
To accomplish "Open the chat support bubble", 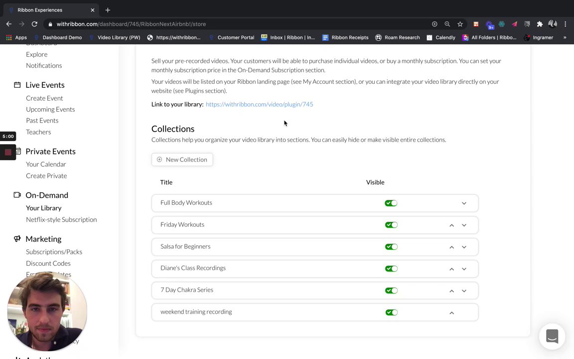I will (552, 336).
